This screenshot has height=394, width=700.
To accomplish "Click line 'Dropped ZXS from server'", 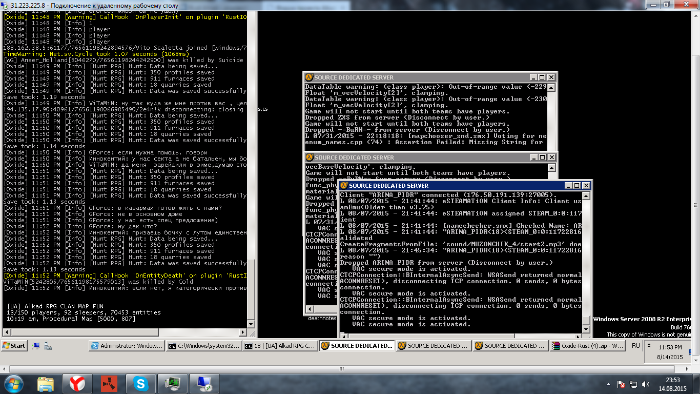I will 397,117.
